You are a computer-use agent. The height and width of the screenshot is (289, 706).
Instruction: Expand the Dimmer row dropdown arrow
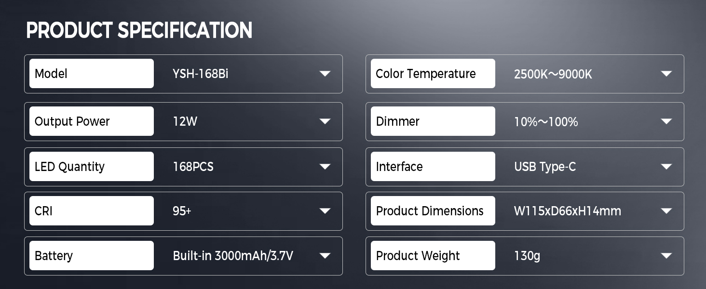click(x=666, y=121)
